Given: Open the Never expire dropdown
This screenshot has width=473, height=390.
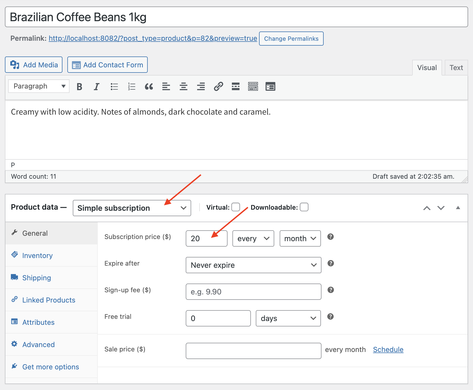Looking at the screenshot, I should (x=253, y=265).
